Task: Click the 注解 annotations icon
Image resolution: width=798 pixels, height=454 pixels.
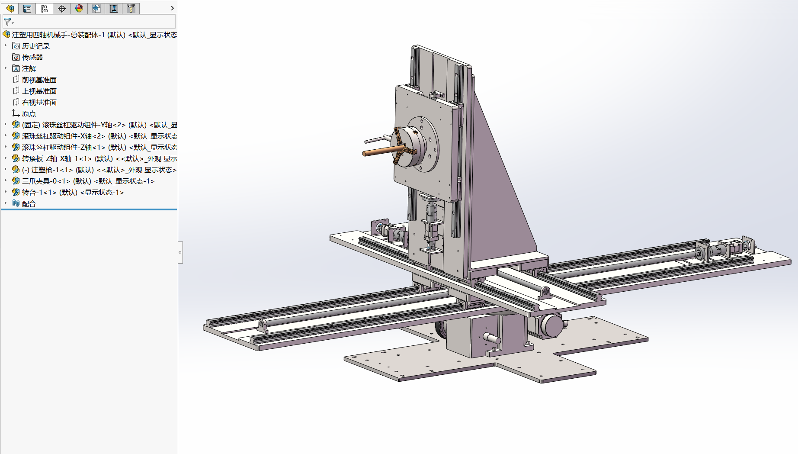Action: point(16,68)
